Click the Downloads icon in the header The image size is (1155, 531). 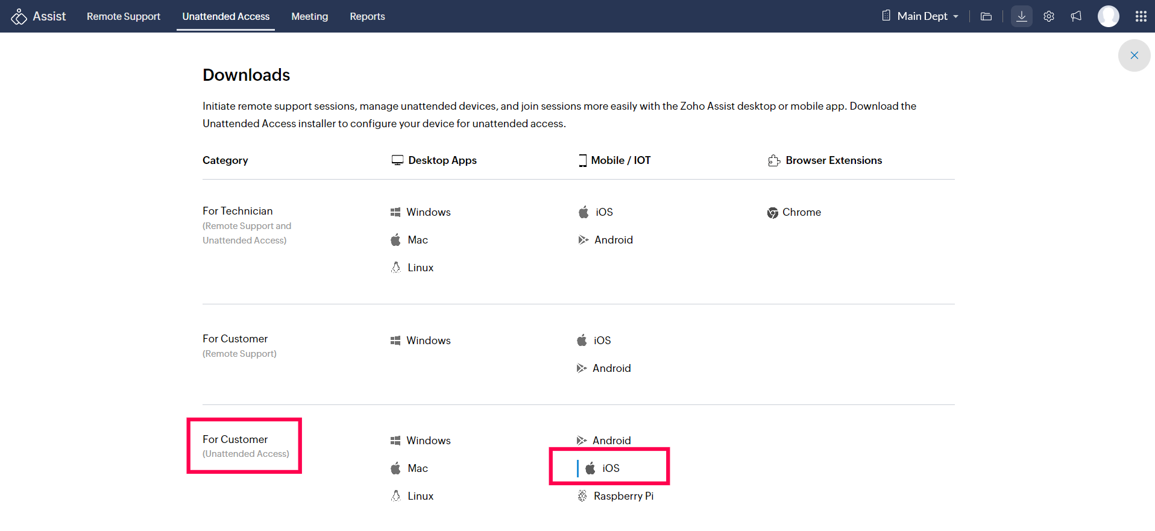click(1021, 16)
